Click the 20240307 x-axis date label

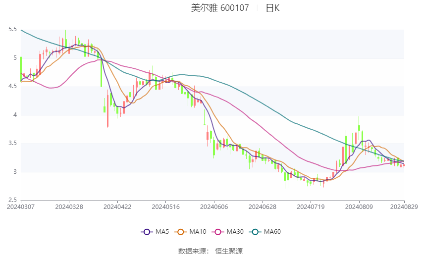[x=21, y=207]
